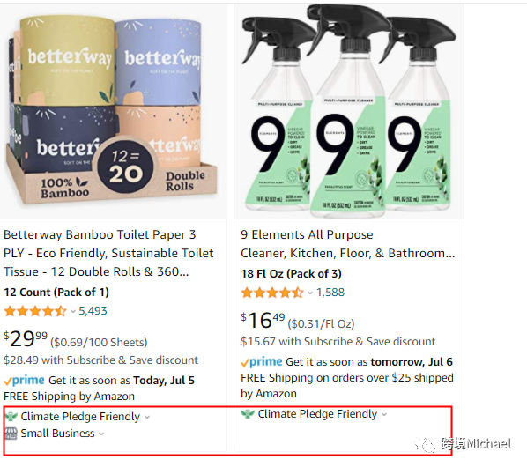The width and height of the screenshot is (527, 467).
Task: Open the Betterway toilet paper product image
Action: click(114, 112)
